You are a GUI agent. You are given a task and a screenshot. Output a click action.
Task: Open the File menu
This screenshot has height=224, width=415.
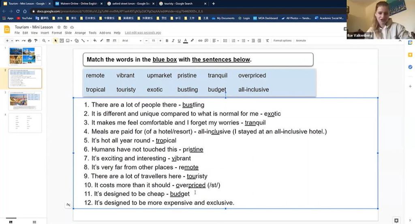(17, 33)
